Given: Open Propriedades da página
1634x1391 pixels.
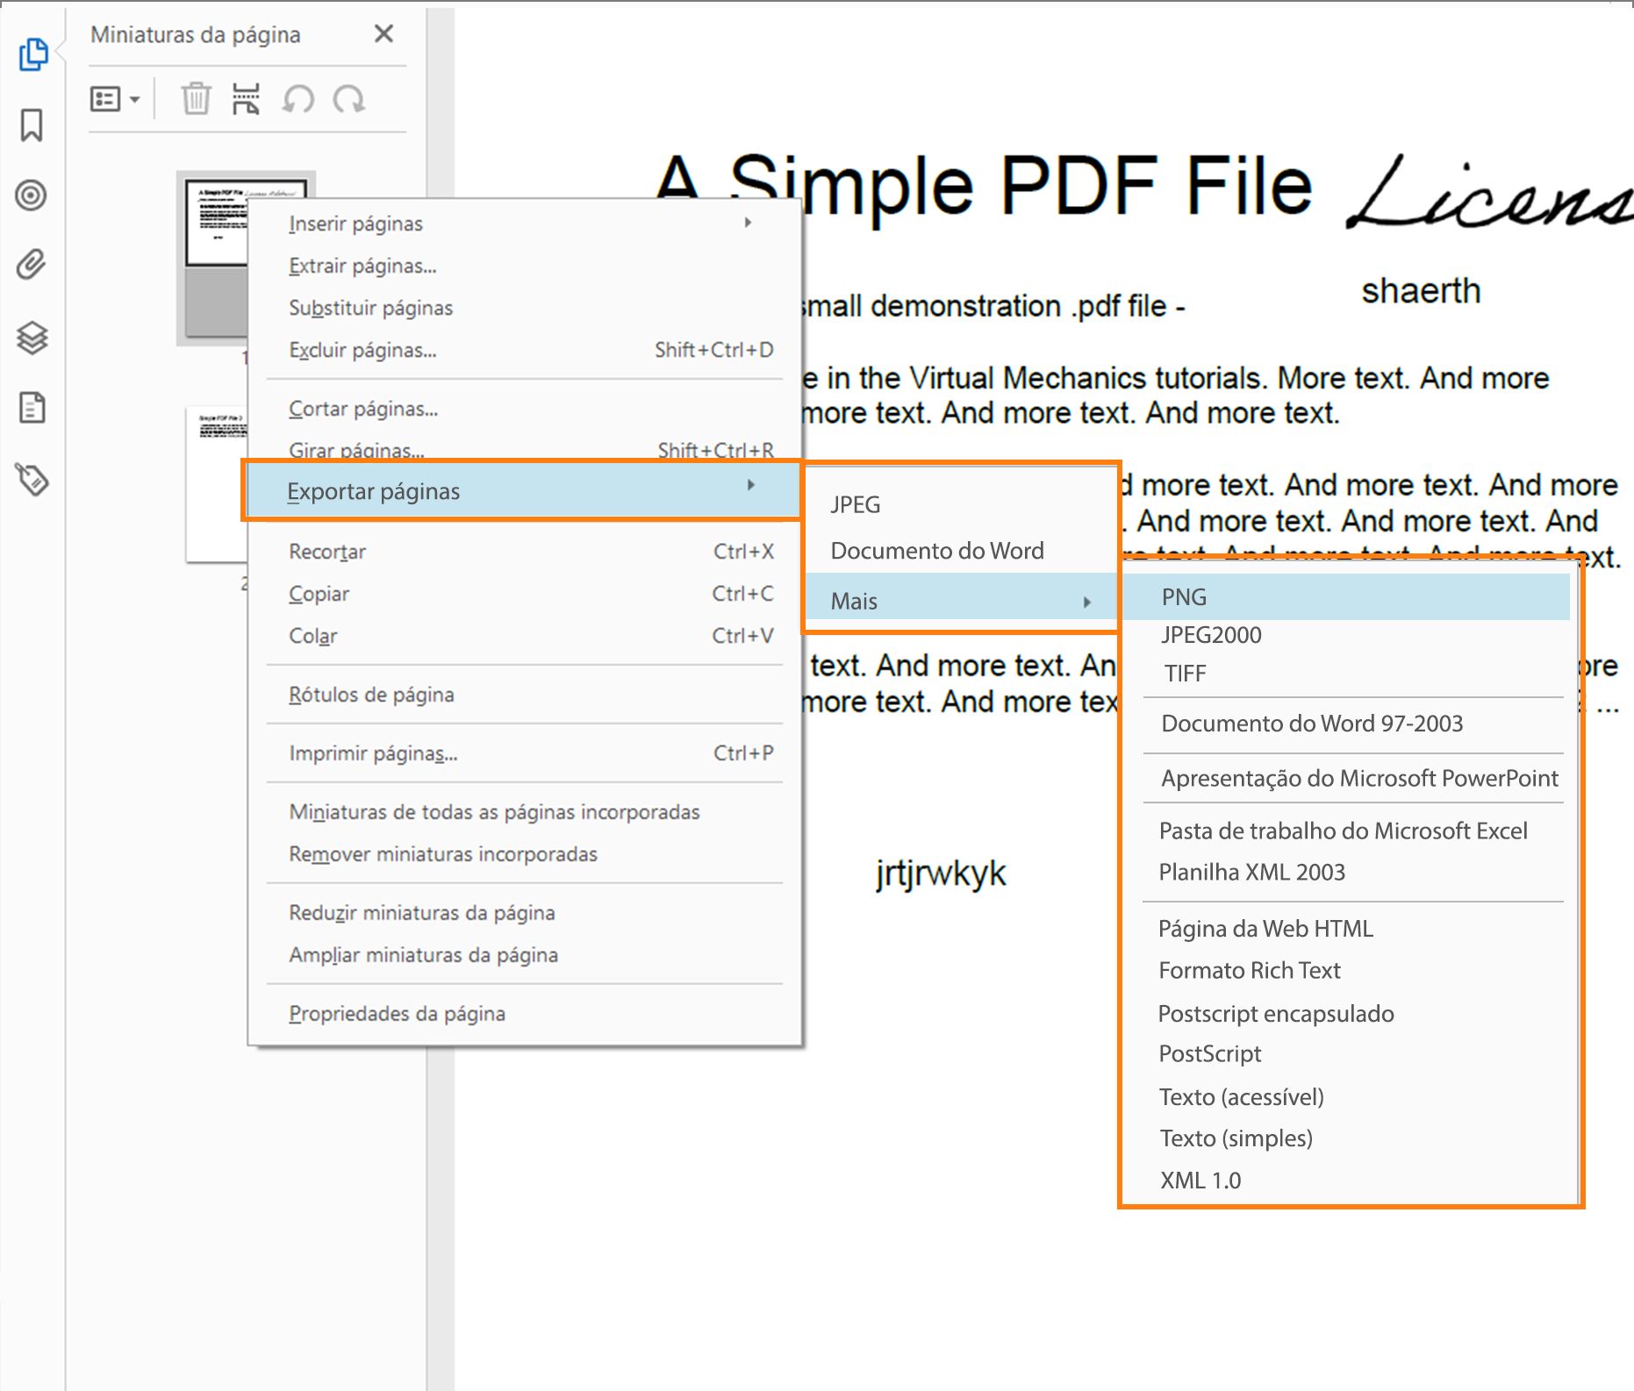Looking at the screenshot, I should point(525,1014).
